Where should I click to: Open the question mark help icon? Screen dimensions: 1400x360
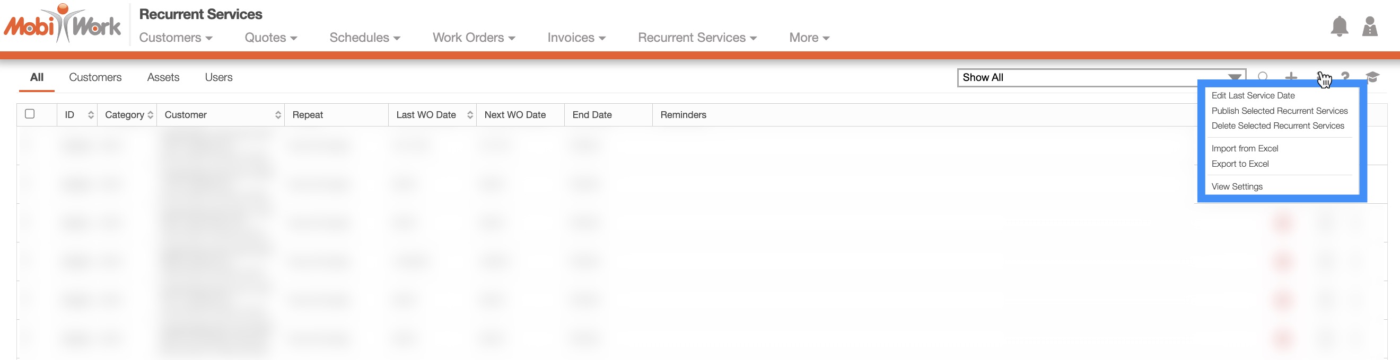click(1345, 77)
